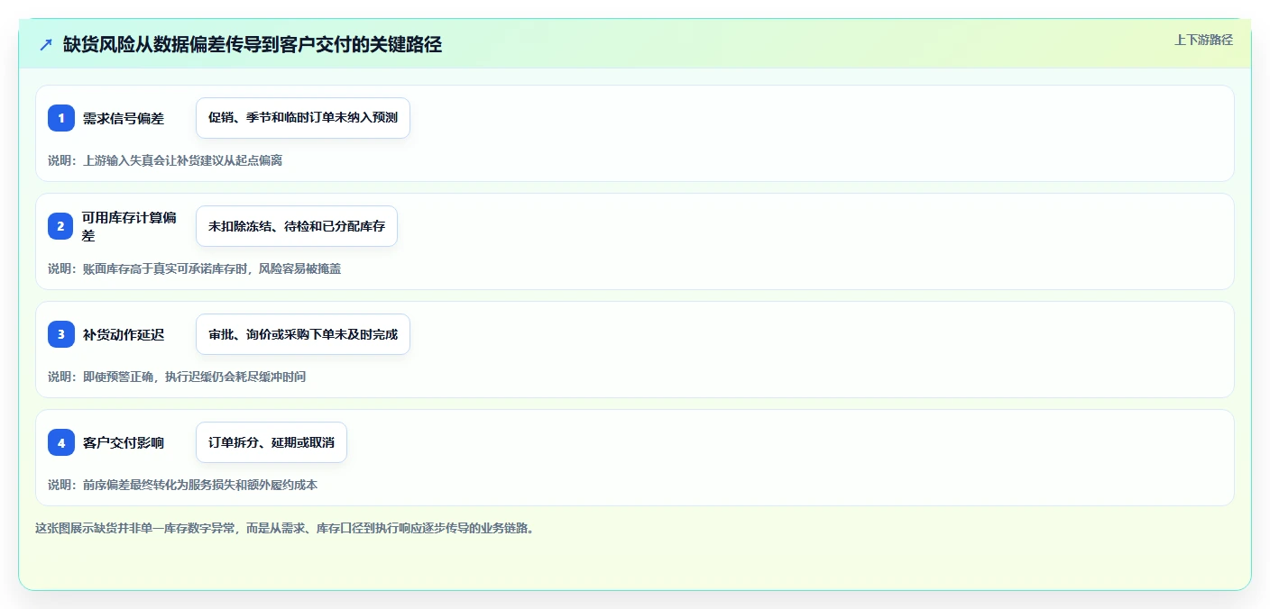This screenshot has height=609, width=1270.
Task: Click the step 3 number badge
Action: (61, 334)
